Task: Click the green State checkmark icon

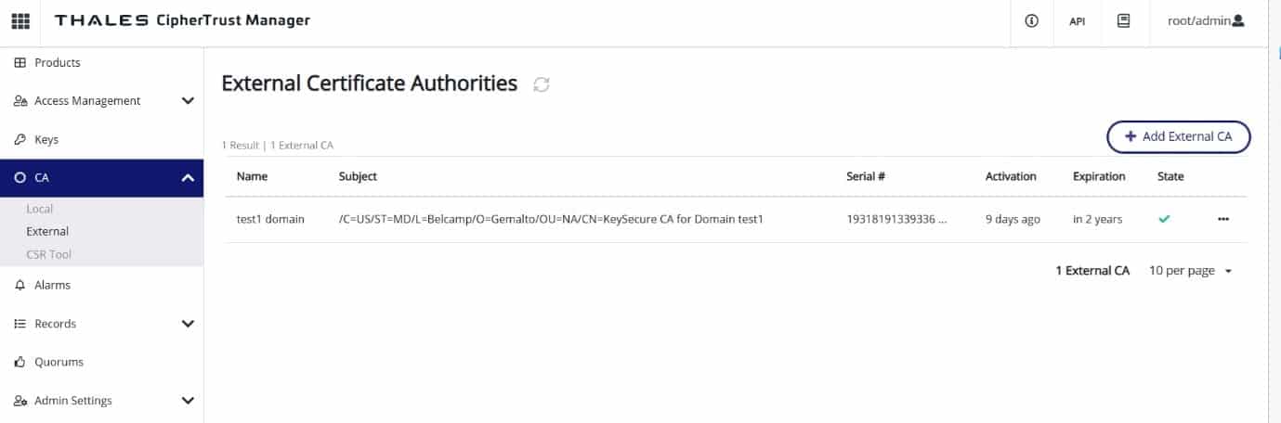Action: pos(1164,219)
